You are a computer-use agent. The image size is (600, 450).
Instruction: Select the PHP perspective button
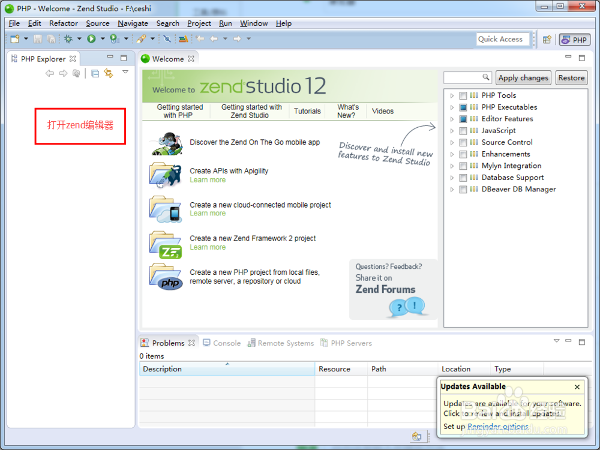(574, 40)
